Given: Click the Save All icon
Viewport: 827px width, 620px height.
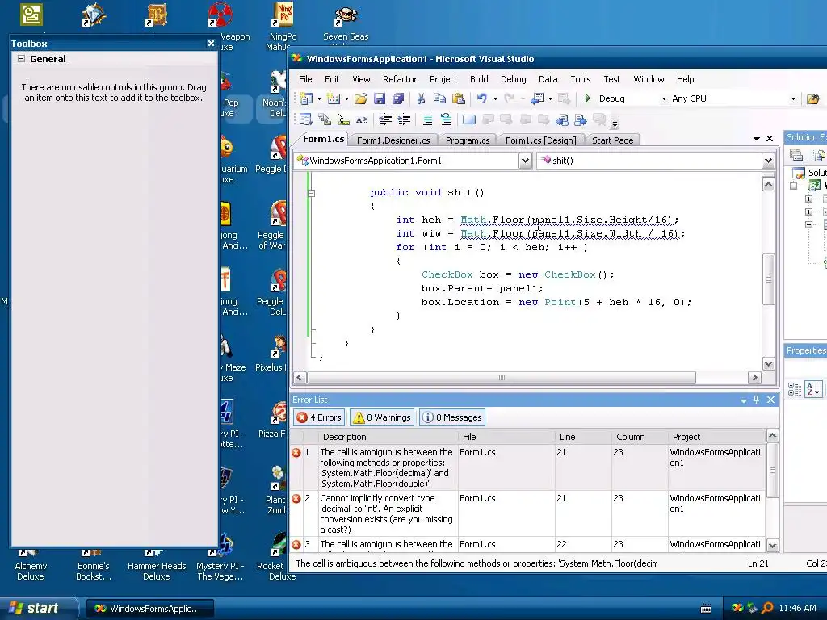Looking at the screenshot, I should tap(398, 98).
